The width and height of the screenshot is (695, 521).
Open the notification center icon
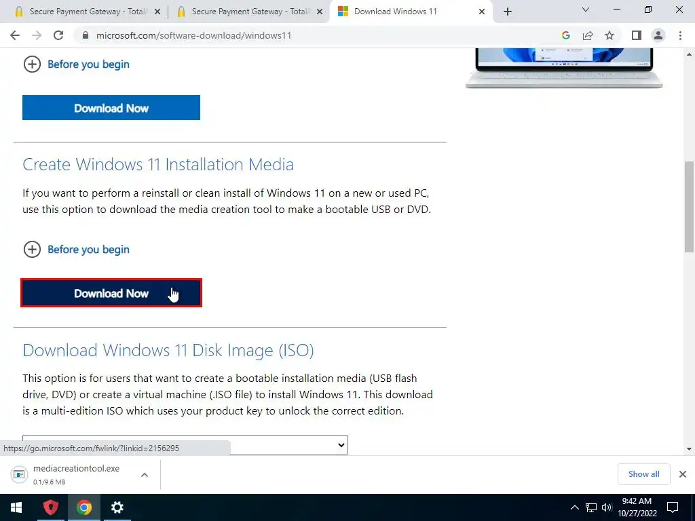673,507
